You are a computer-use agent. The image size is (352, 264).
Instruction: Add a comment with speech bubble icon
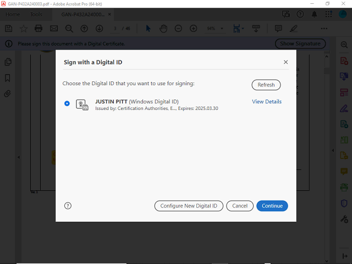tap(278, 29)
